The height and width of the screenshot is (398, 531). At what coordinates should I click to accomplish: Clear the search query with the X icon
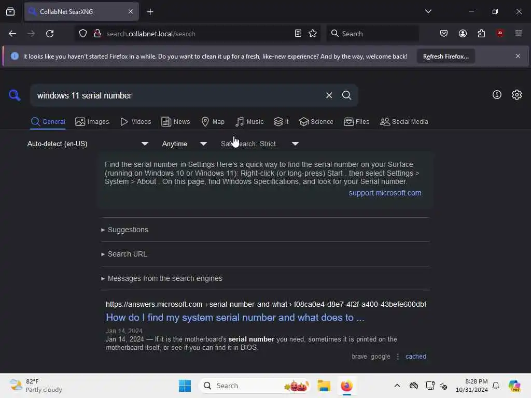click(x=329, y=95)
